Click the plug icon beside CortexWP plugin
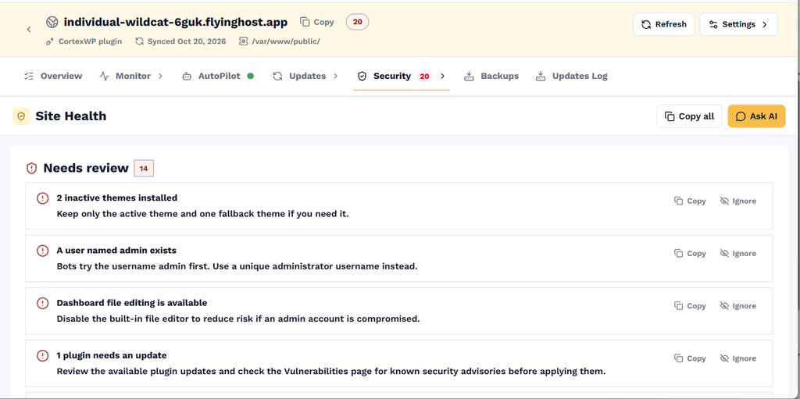Viewport: 800px width, 399px height. [x=50, y=41]
